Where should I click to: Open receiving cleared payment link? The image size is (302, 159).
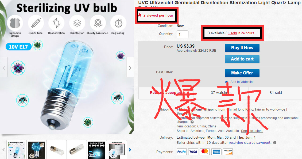[x=250, y=143]
